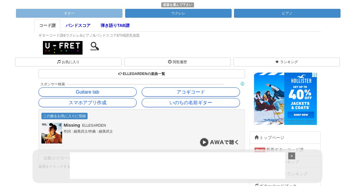
Task: Click この曲をお気に入りに登録 button
Action: 64,116
